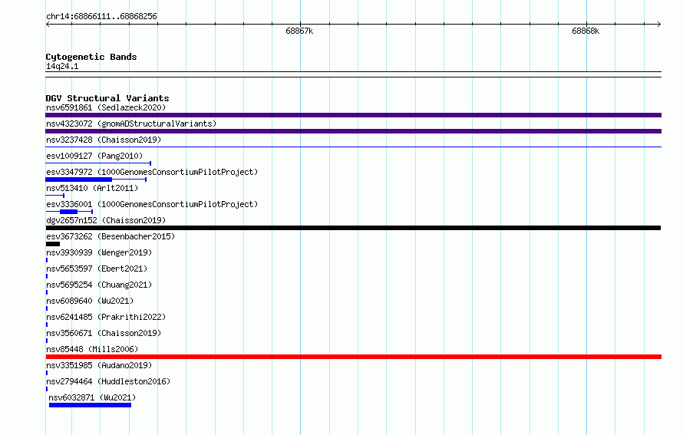Click the thin blue line under nsv3237428
The width and height of the screenshot is (683, 435).
coord(353,147)
